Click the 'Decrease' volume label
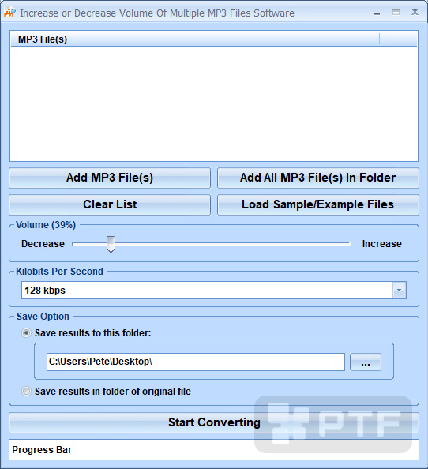 [43, 244]
